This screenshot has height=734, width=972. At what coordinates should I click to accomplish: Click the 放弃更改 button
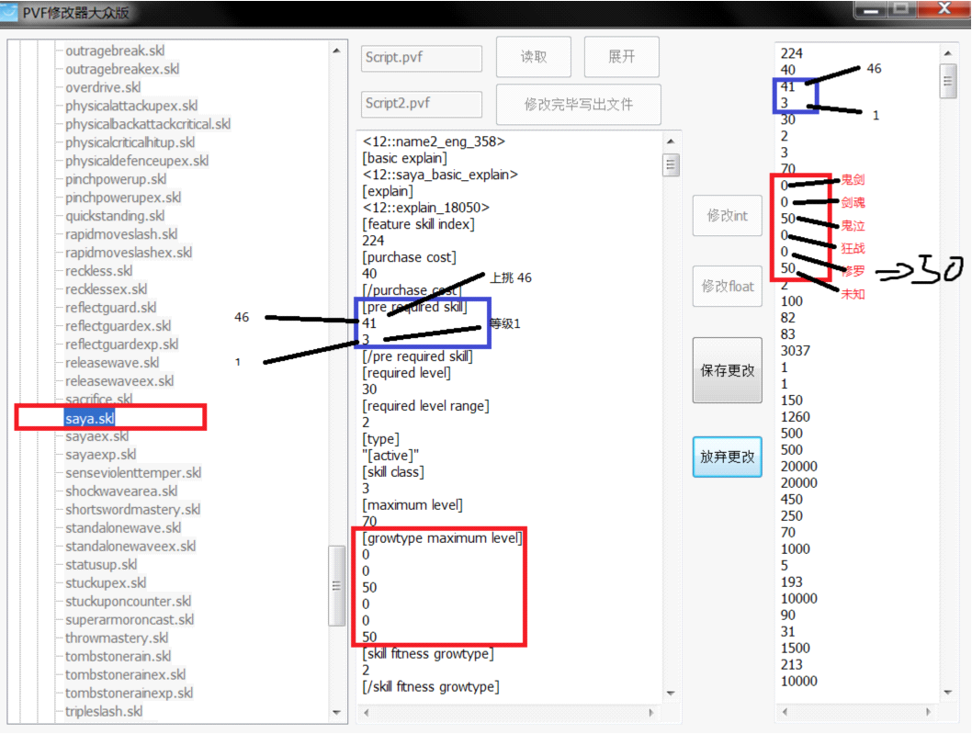coord(727,457)
